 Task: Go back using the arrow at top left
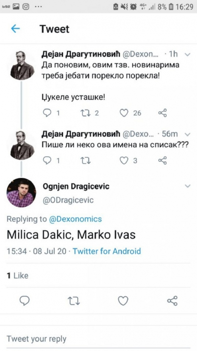coord(14,29)
